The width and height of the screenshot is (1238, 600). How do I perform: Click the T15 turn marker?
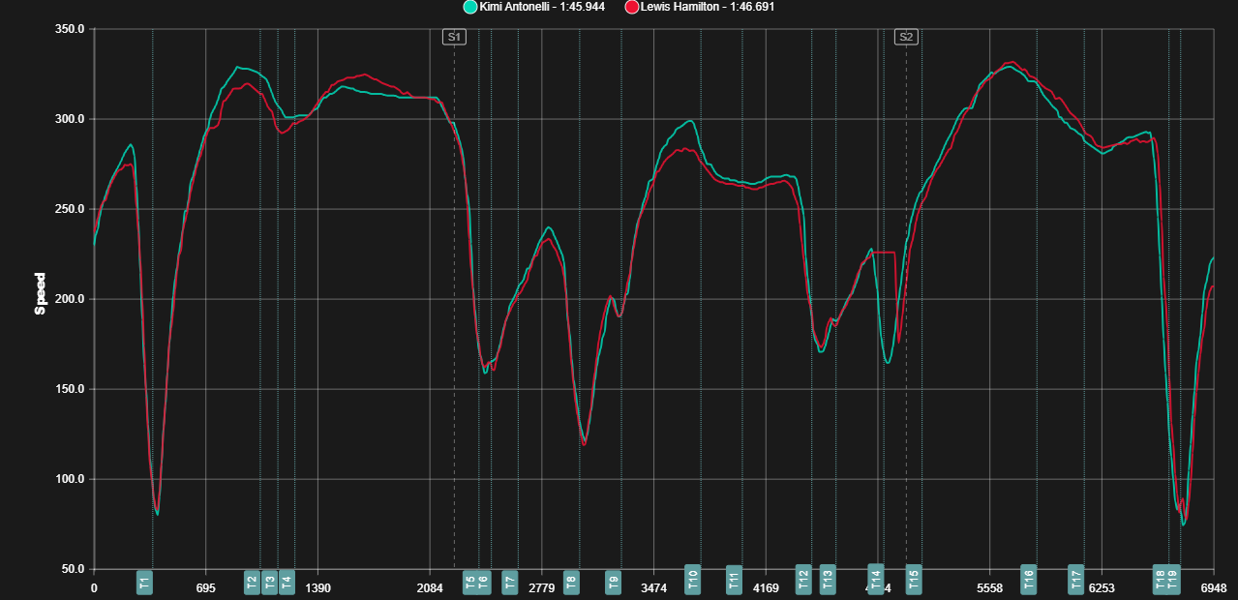[x=914, y=579]
